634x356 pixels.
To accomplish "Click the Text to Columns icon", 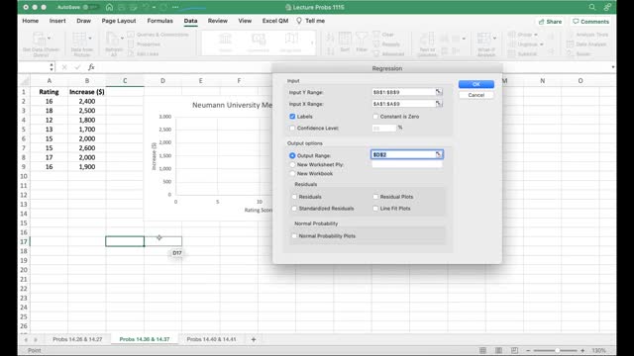I will (427, 39).
